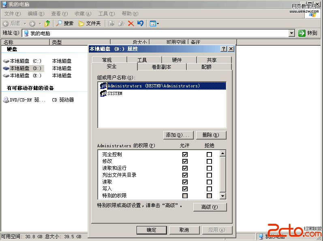
Task: Sort by the 类型 column header
Action: [x=80, y=42]
